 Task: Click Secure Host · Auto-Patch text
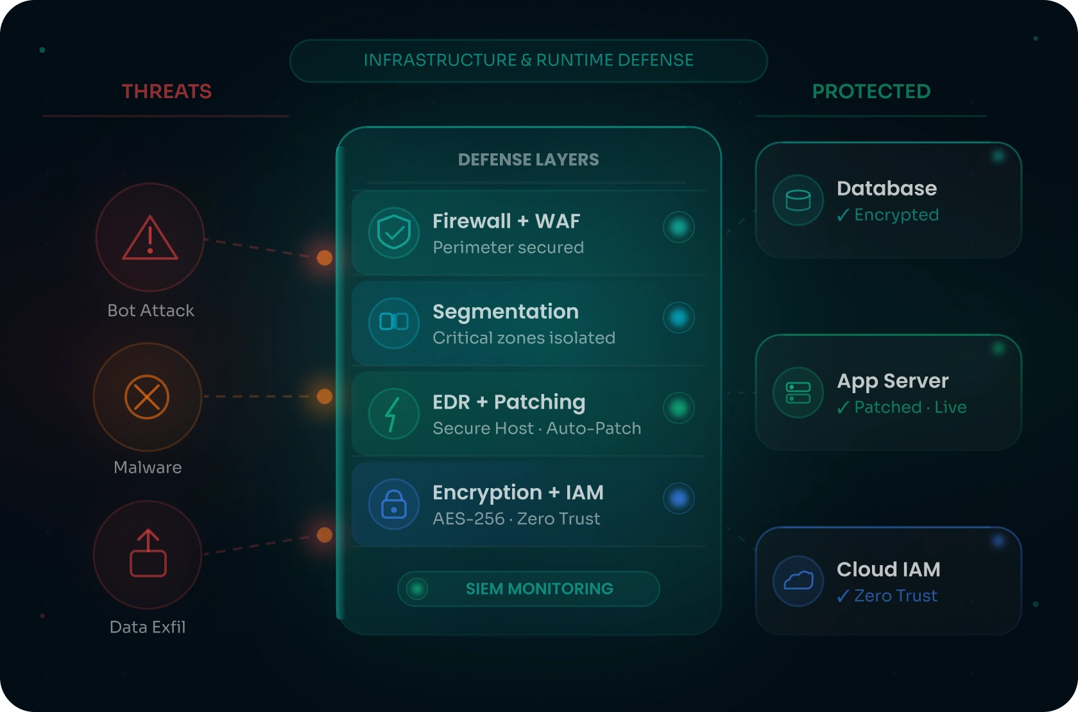coord(537,428)
